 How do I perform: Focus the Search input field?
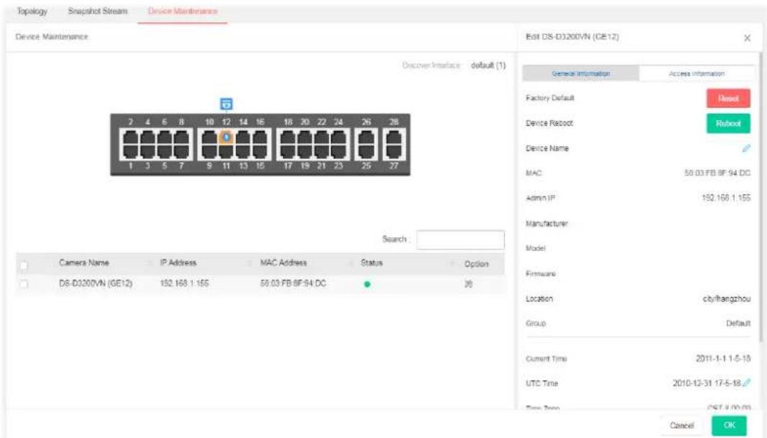(x=460, y=239)
